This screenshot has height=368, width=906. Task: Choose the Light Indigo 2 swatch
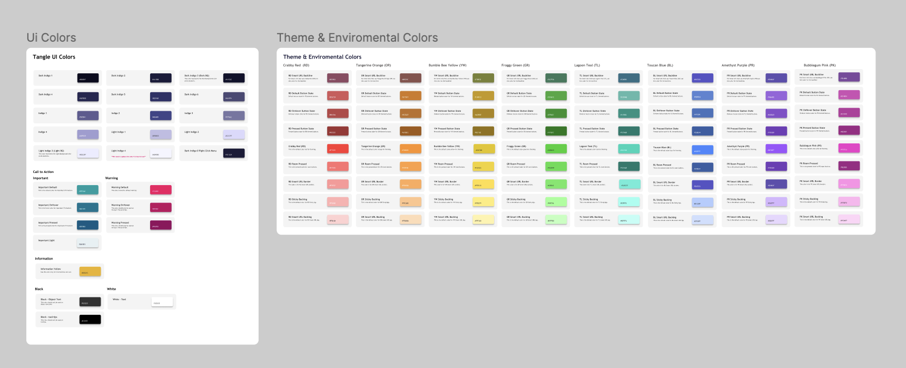click(234, 134)
